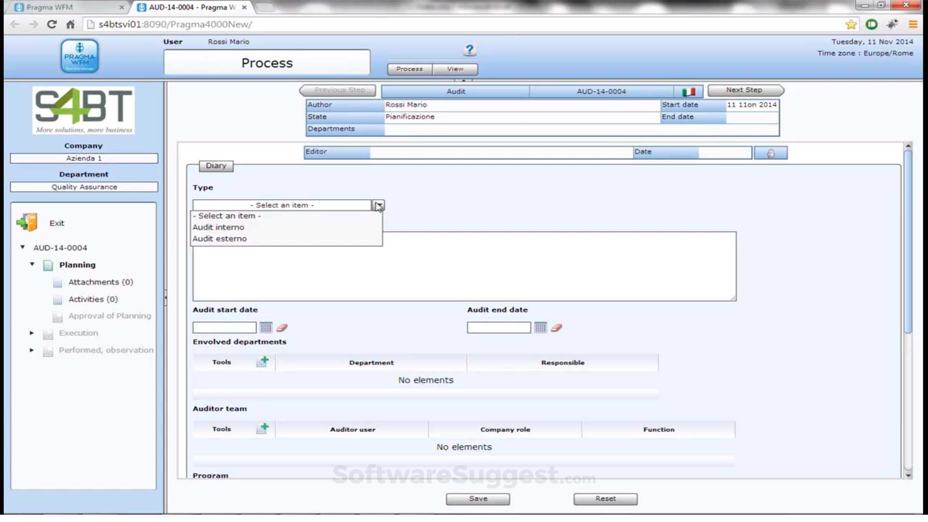Click the lock icon beside Date field
Image resolution: width=928 pixels, height=522 pixels.
click(770, 153)
